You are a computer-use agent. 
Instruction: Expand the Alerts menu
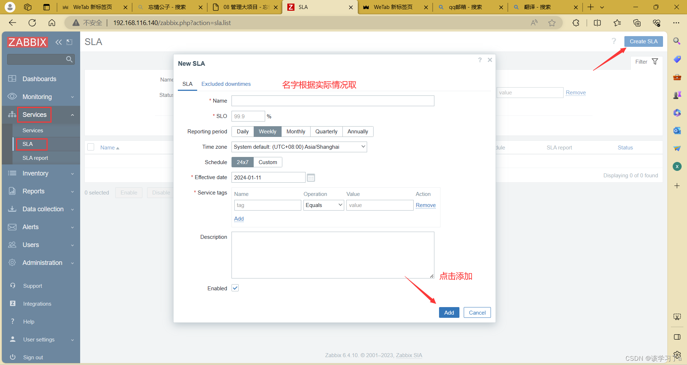coord(41,227)
